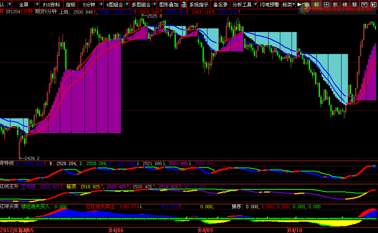Click the 工作线: 2520.425 value
The width and height of the screenshot is (378, 233).
pos(40,187)
